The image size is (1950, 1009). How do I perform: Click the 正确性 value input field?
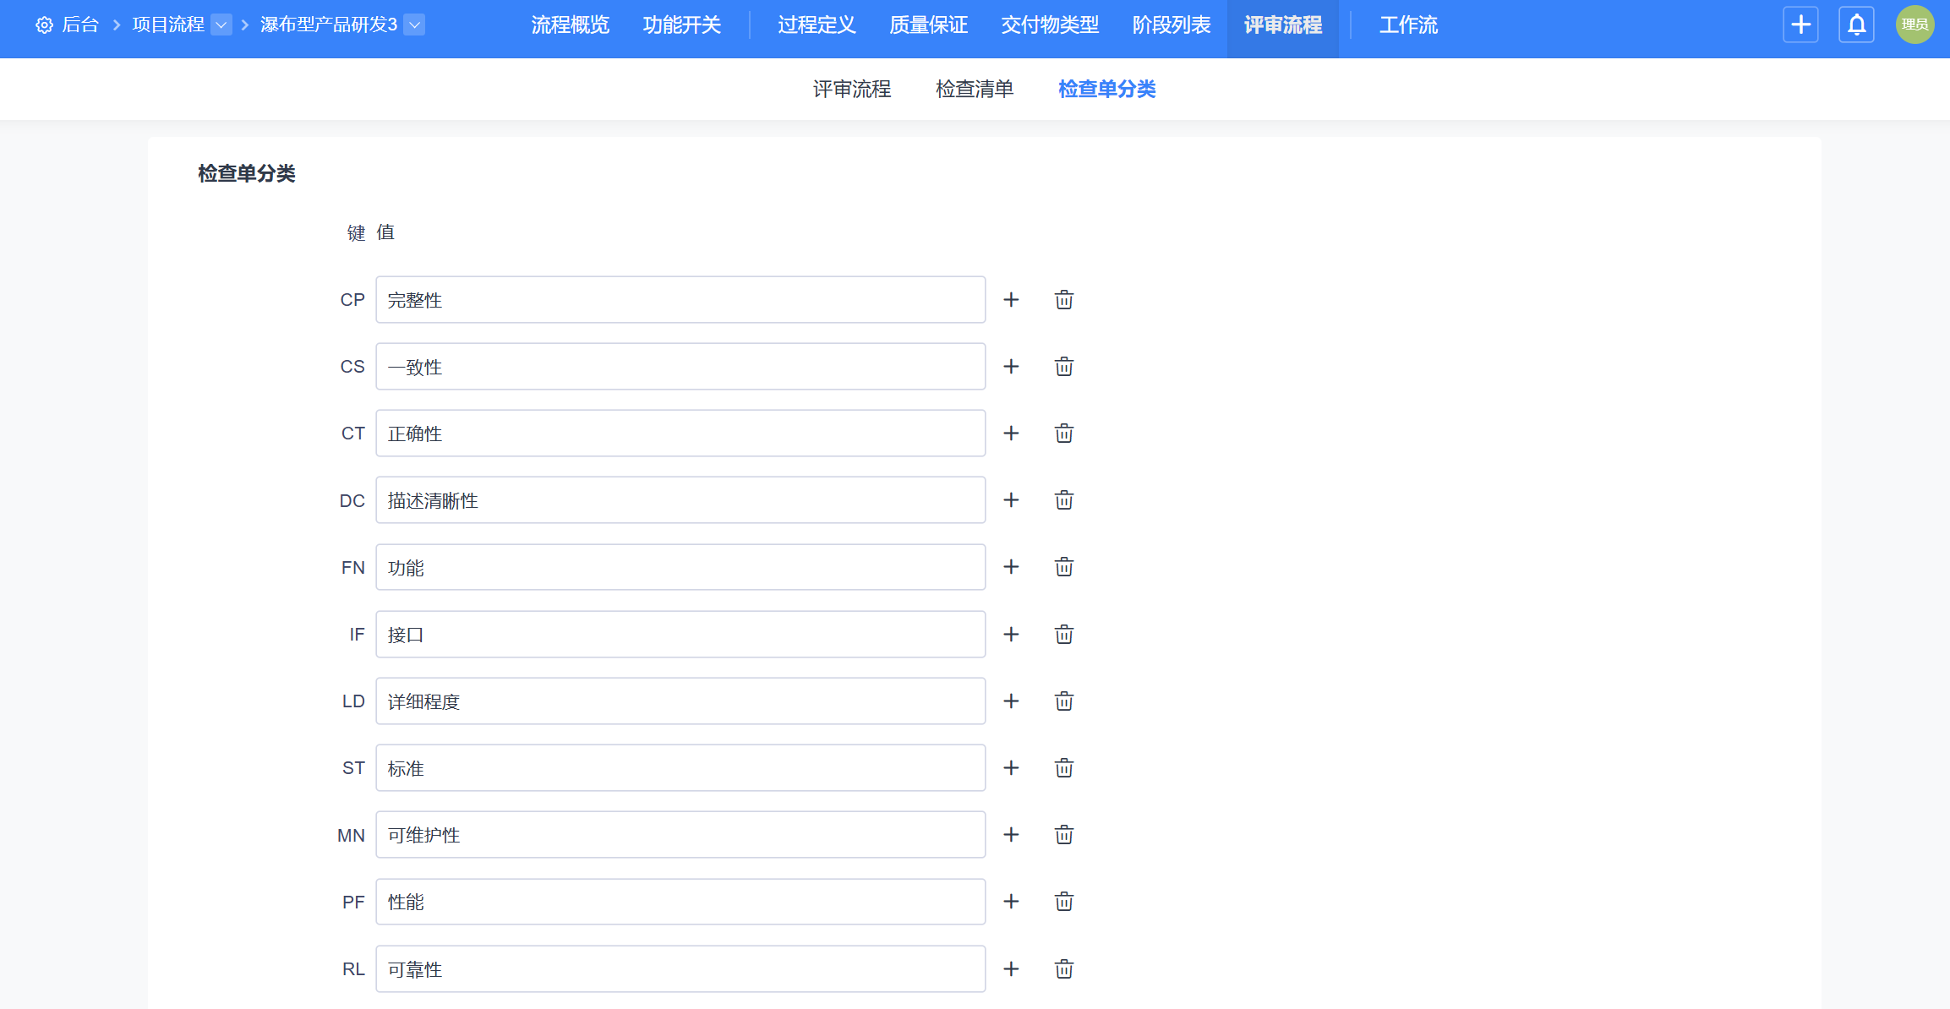pyautogui.click(x=680, y=434)
